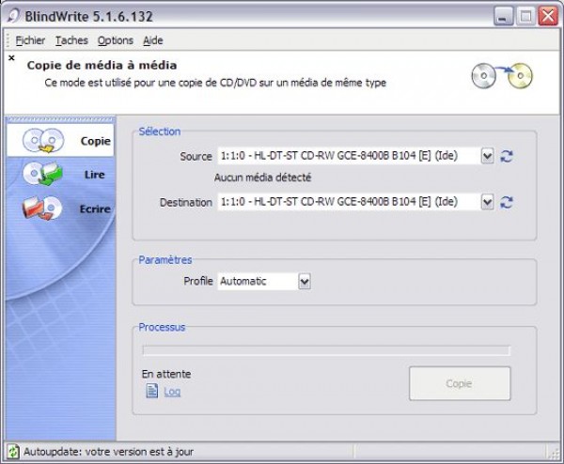Click the Source drive combo box field
The width and height of the screenshot is (564, 464).
point(355,156)
